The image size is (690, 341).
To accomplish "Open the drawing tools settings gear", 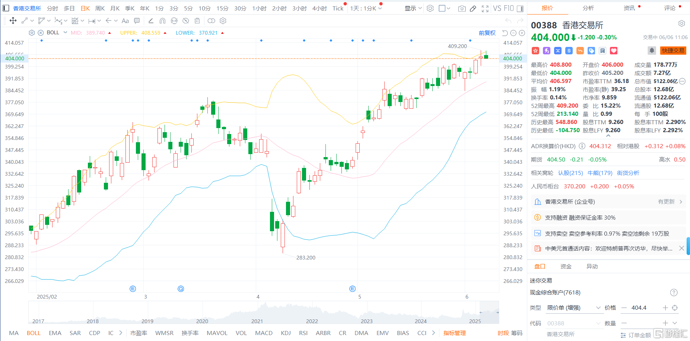I will coord(223,21).
